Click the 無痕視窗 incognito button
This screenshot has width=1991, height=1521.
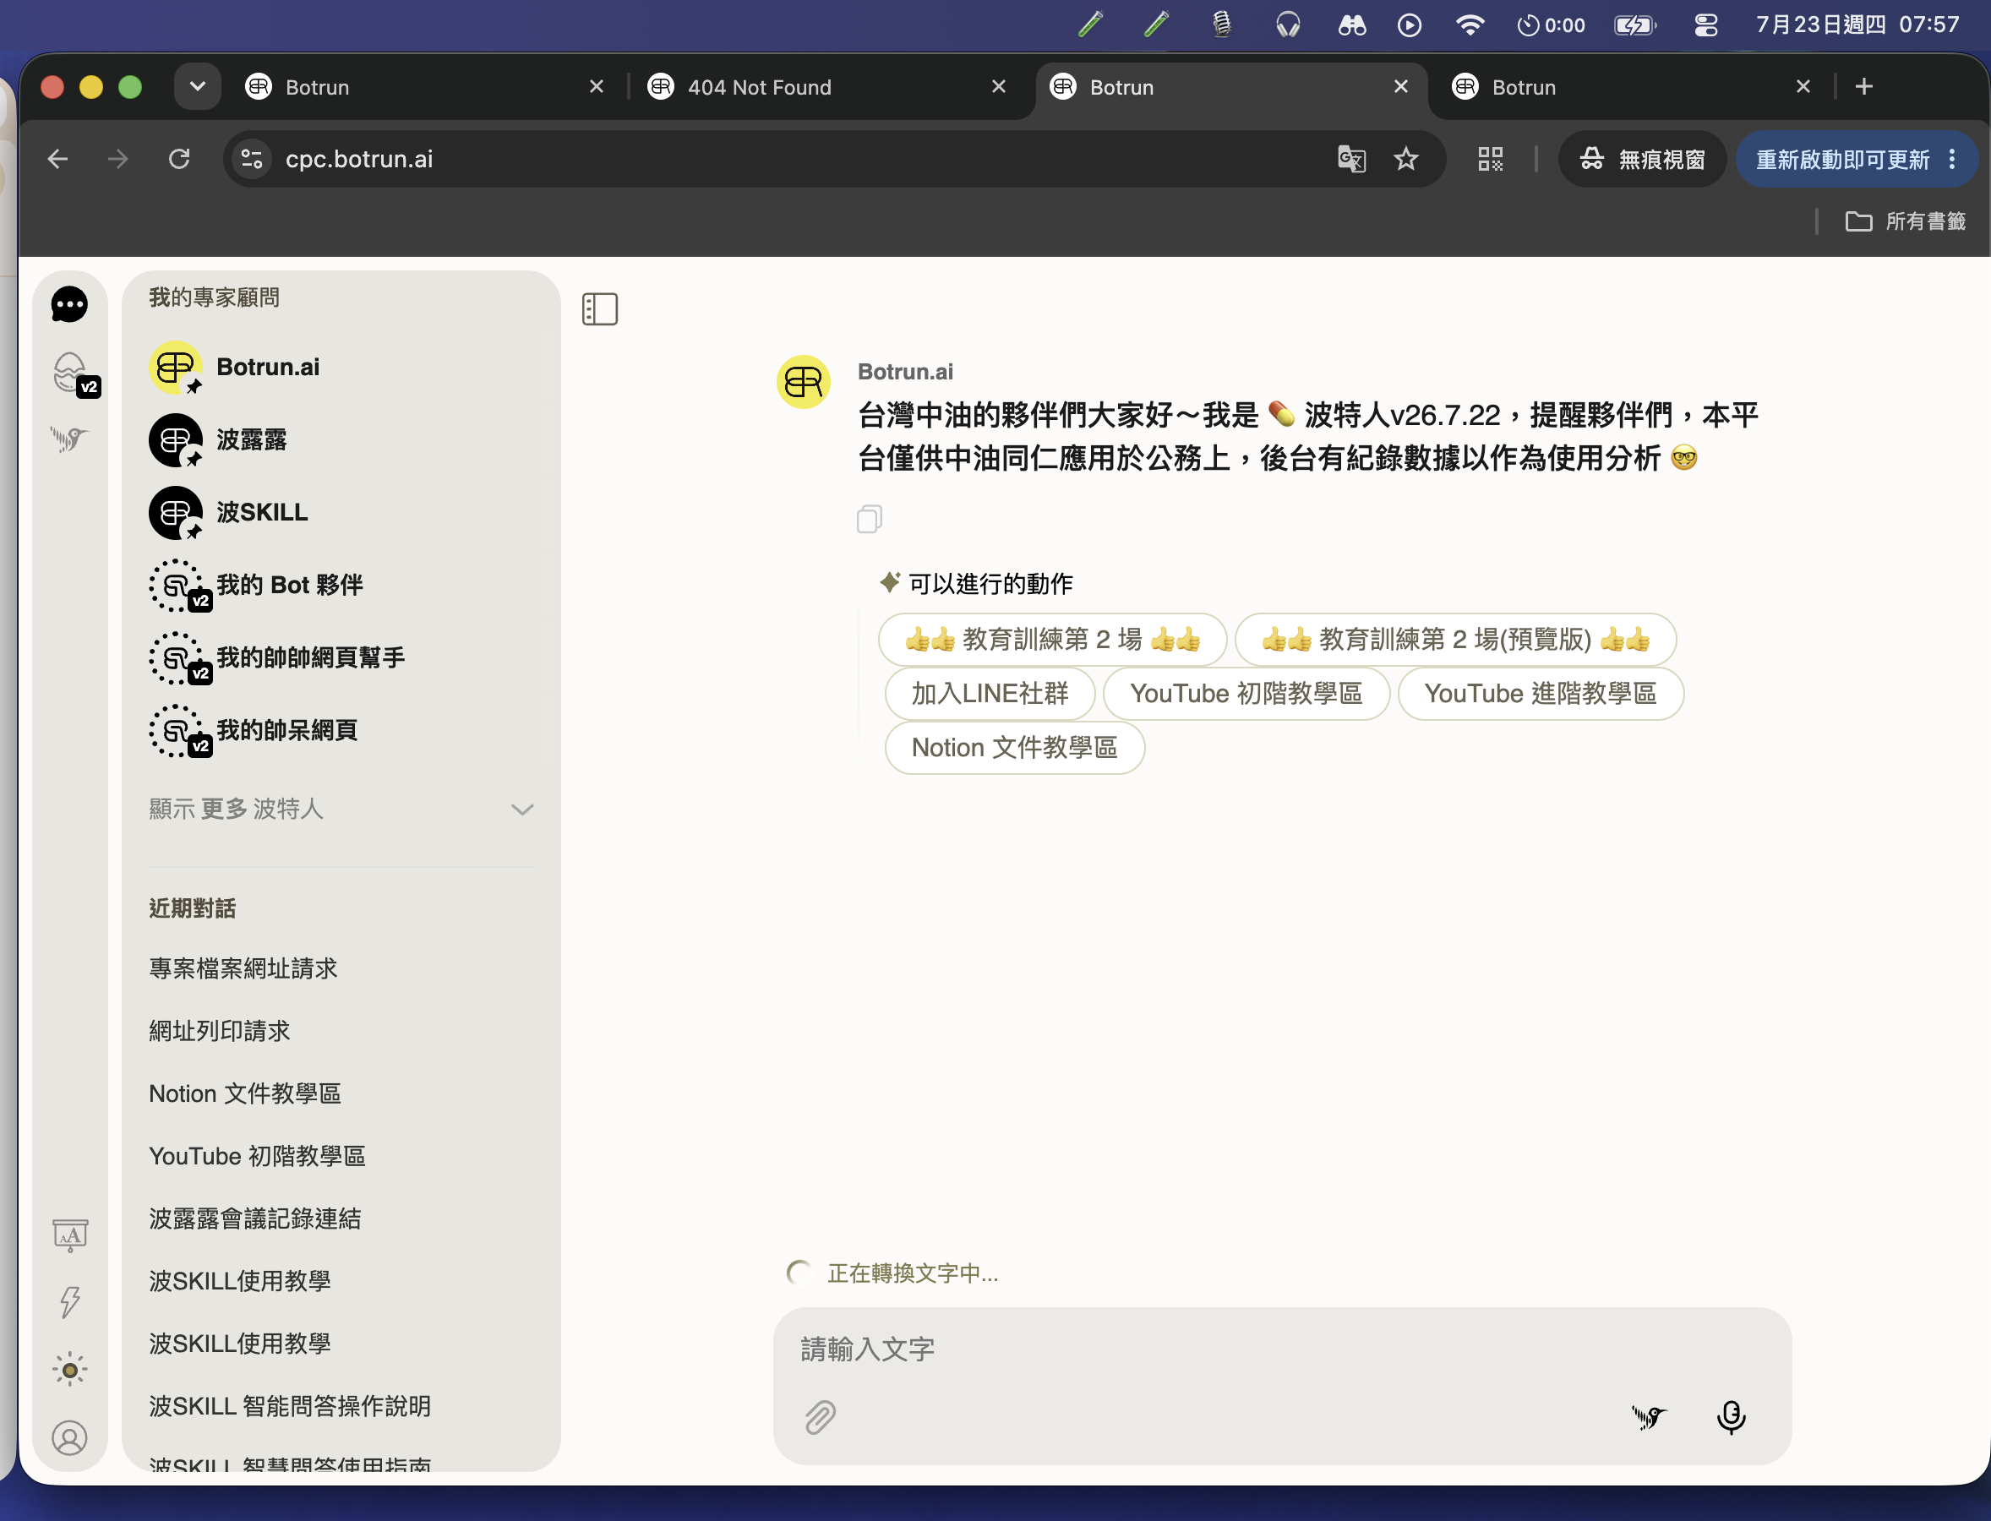coord(1641,160)
